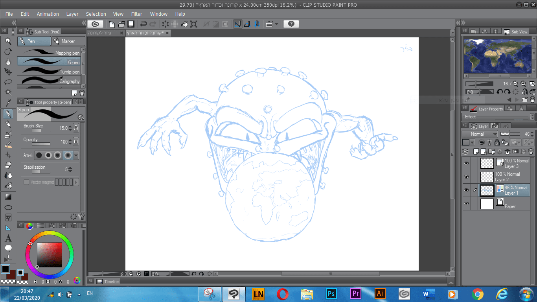Expand the Anti-aliasing options dropdown arrow
The image size is (537, 302).
pos(76,155)
